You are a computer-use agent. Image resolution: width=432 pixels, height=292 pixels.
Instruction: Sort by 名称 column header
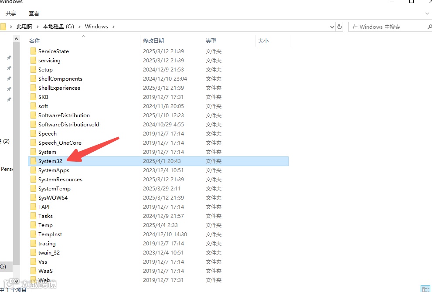click(34, 41)
